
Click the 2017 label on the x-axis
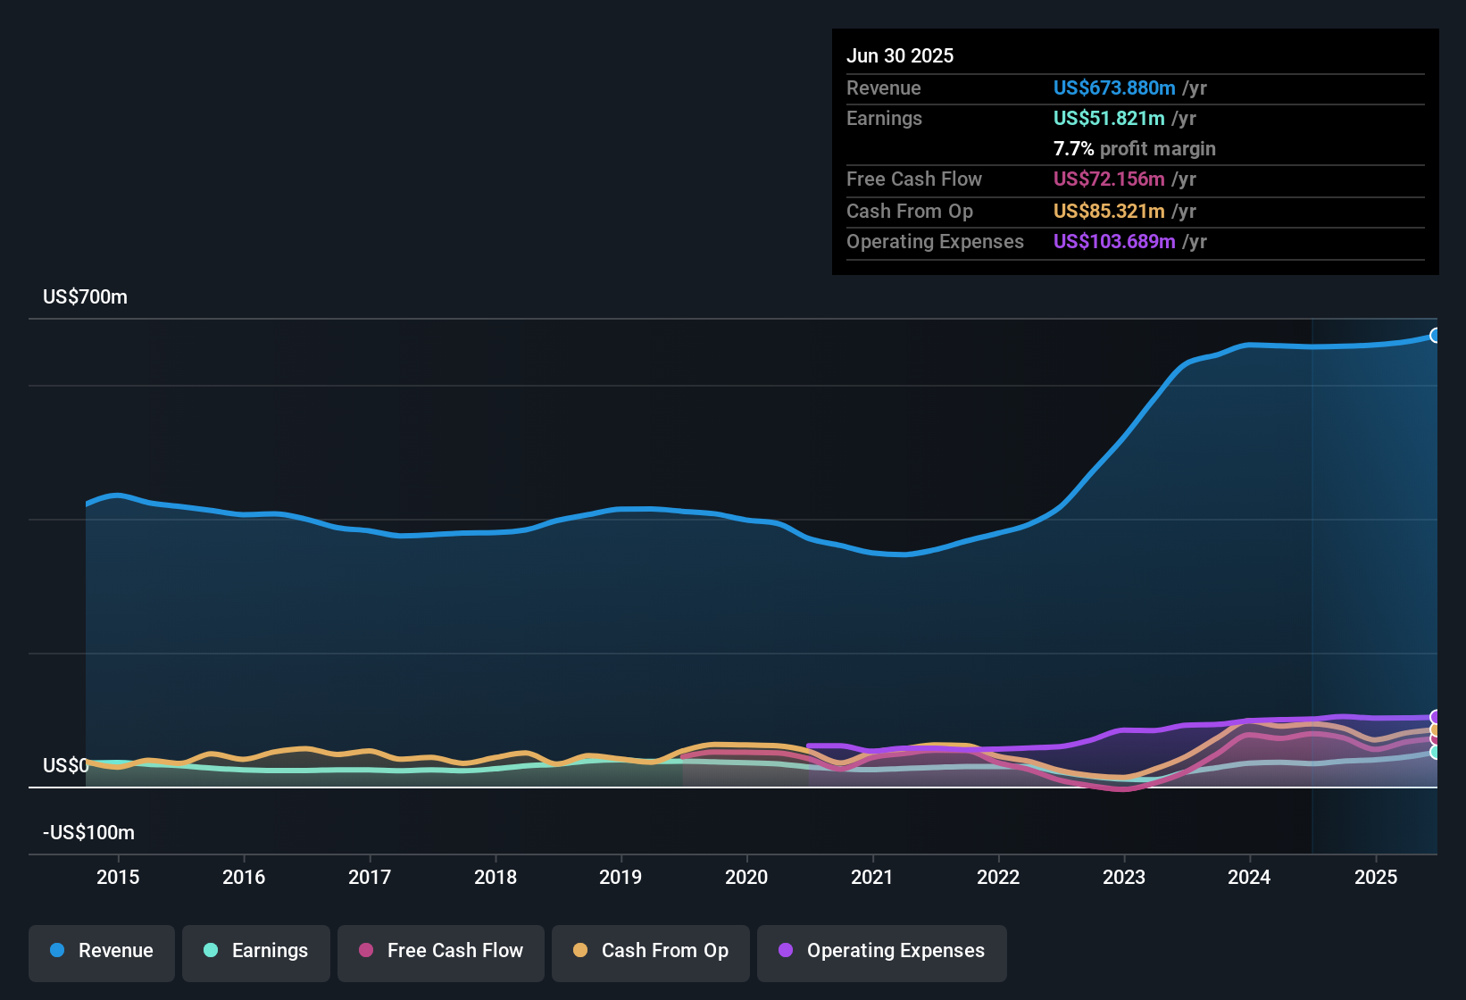click(370, 877)
